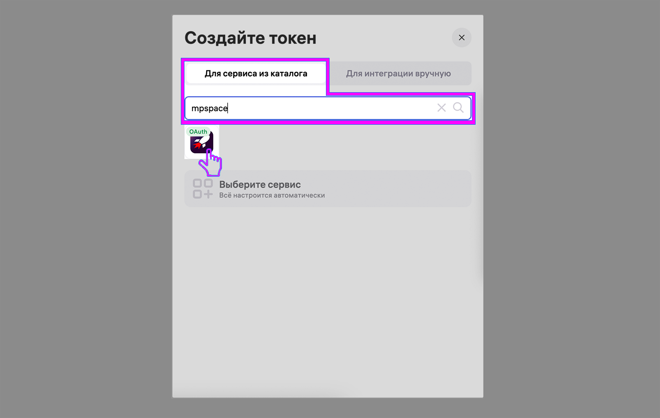Image resolution: width=660 pixels, height=418 pixels.
Task: Click Всё настроится автоматически text area
Action: tap(272, 195)
